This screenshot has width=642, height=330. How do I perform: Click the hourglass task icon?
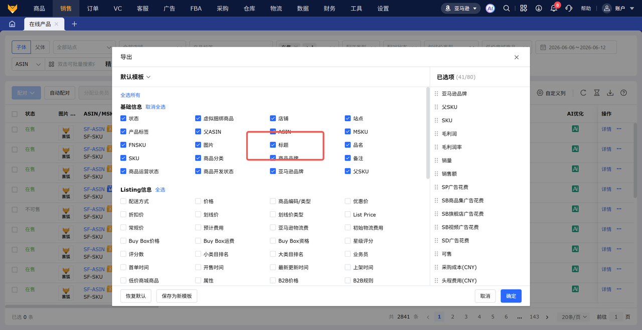pyautogui.click(x=597, y=93)
